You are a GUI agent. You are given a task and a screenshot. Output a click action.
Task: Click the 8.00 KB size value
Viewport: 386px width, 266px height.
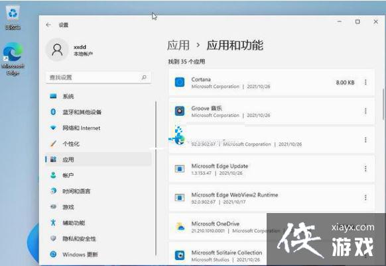(345, 82)
